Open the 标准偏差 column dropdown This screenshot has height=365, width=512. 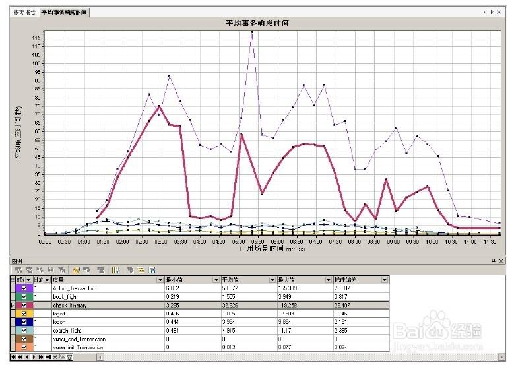tap(385, 280)
